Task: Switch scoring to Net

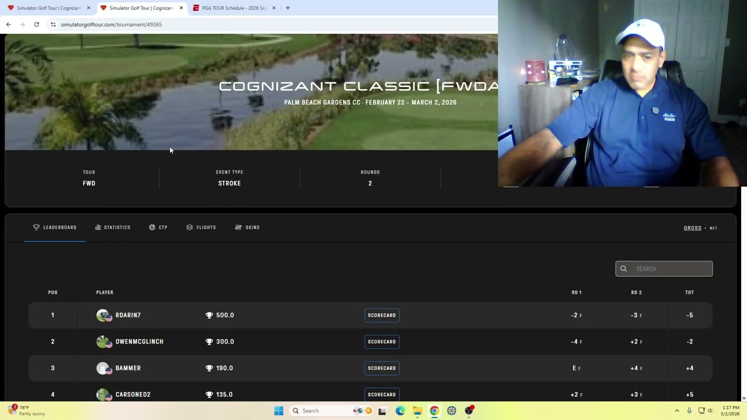Action: 713,228
